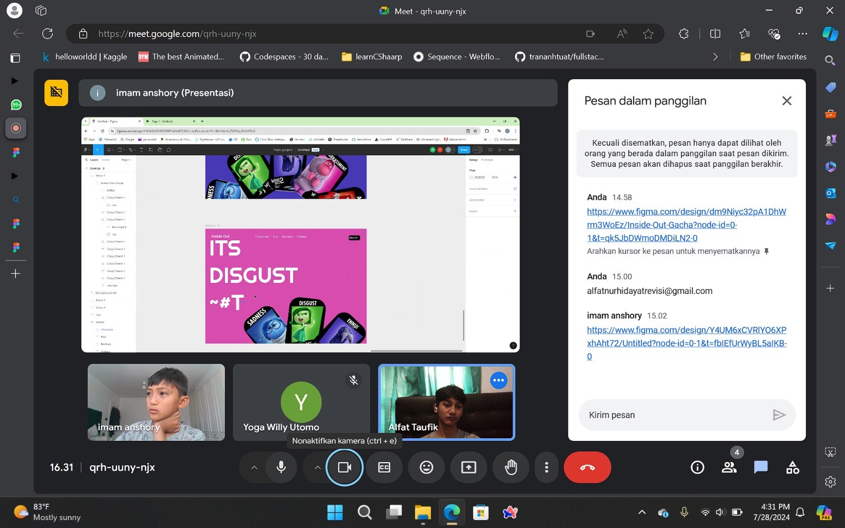The height and width of the screenshot is (528, 845).
Task: Click the present screen icon
Action: [468, 467]
